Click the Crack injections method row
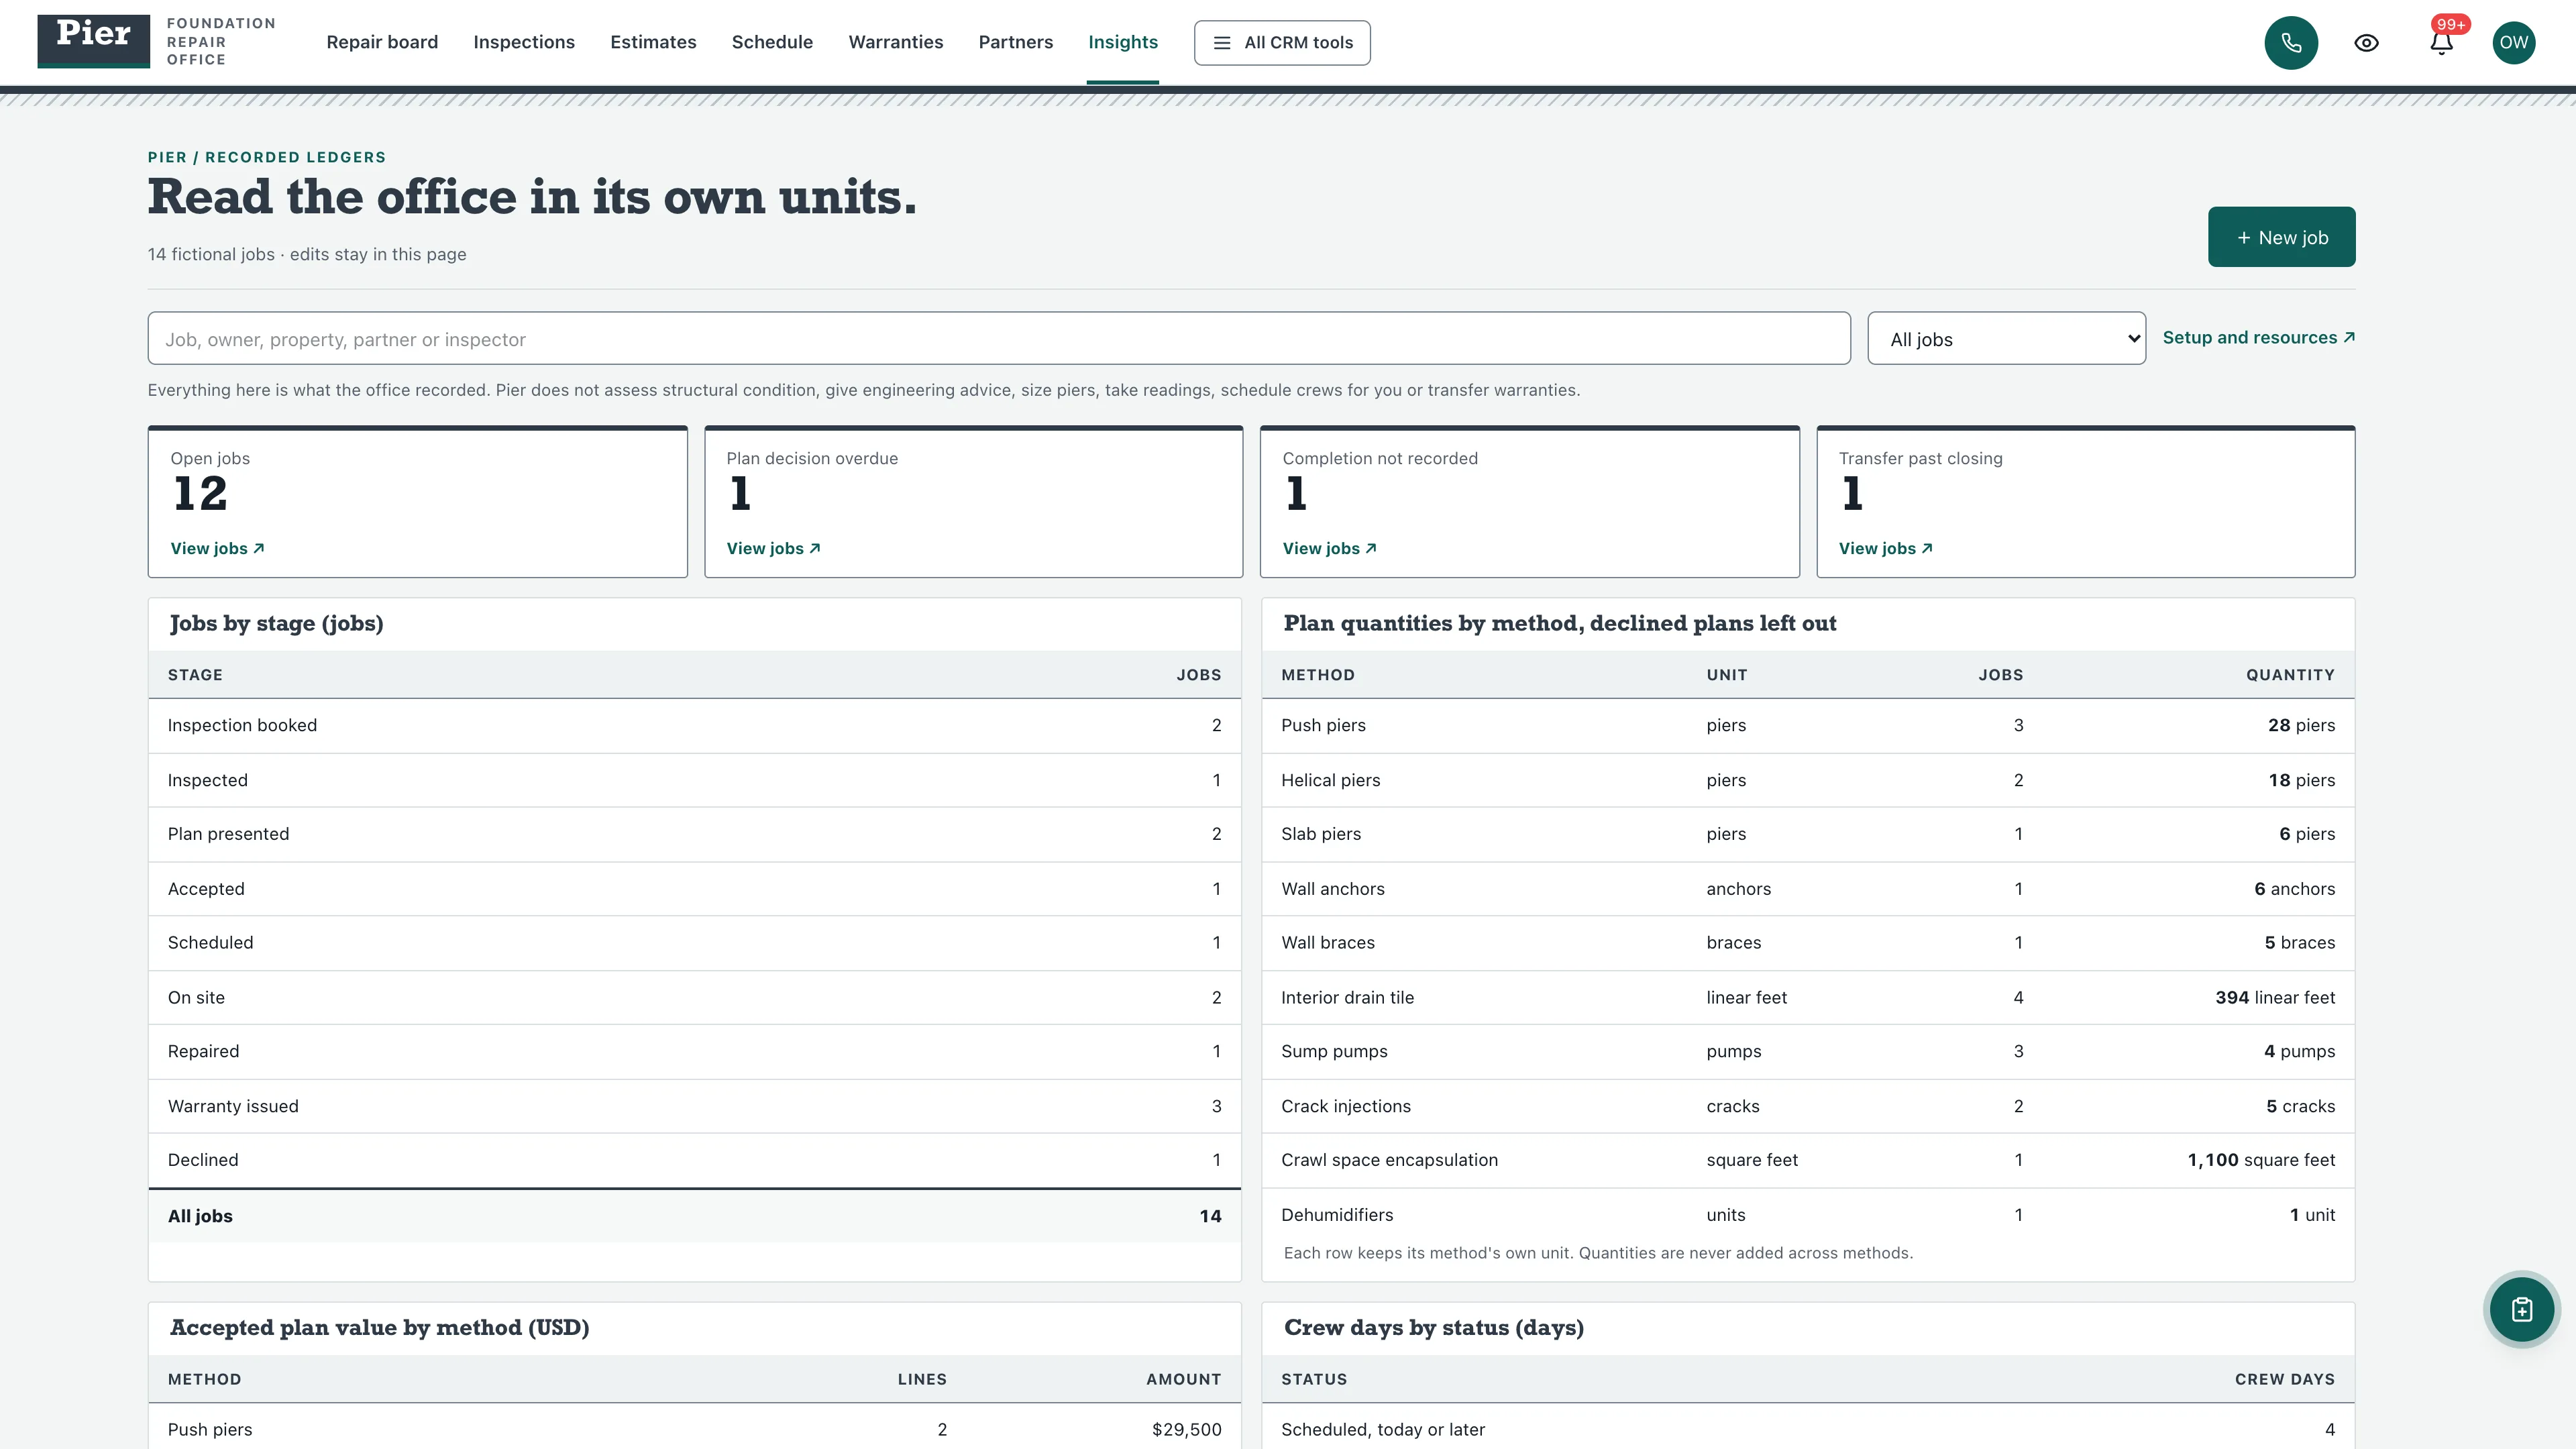Screen dimensions: 2576x1449 1808,1106
